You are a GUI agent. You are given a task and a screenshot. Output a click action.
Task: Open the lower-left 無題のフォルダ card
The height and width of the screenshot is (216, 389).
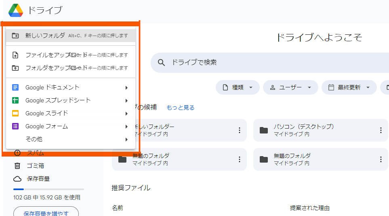pyautogui.click(x=179, y=159)
